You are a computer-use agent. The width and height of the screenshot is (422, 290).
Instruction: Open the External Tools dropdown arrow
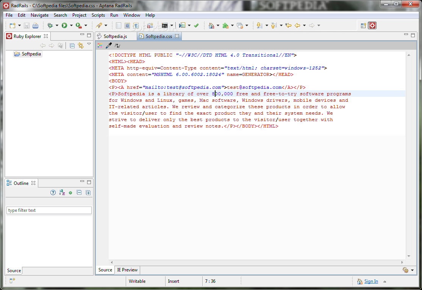coord(86,26)
